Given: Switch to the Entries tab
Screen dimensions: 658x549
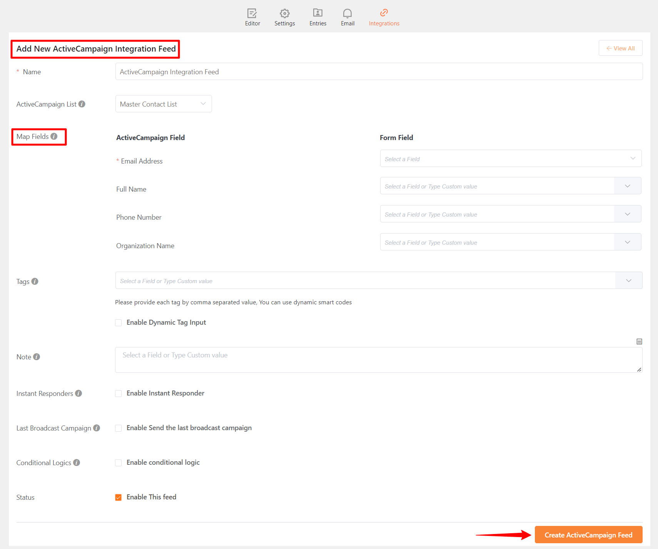Looking at the screenshot, I should click(318, 18).
